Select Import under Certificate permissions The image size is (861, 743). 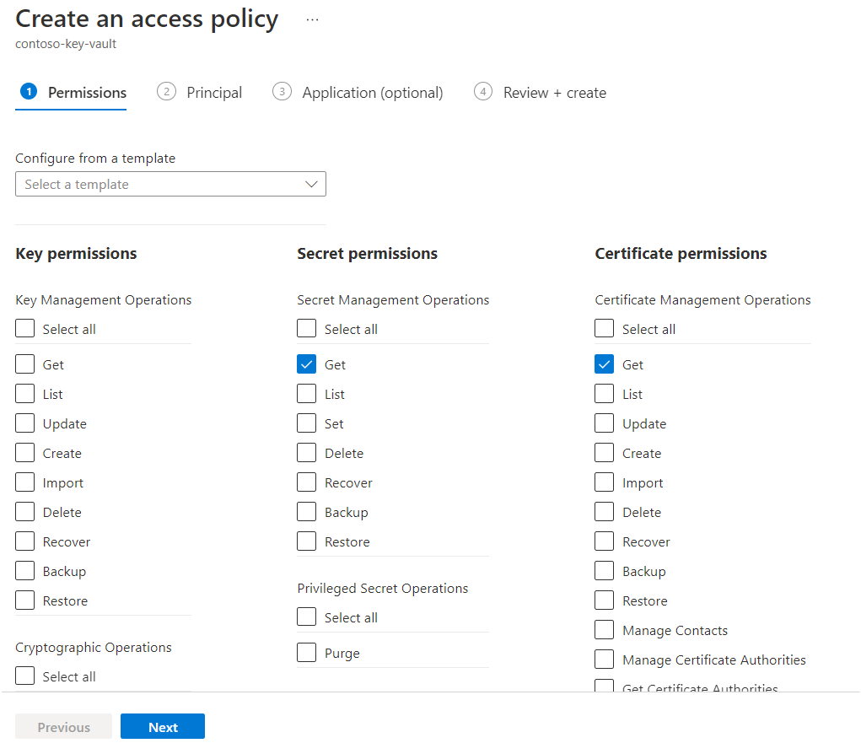pyautogui.click(x=604, y=482)
